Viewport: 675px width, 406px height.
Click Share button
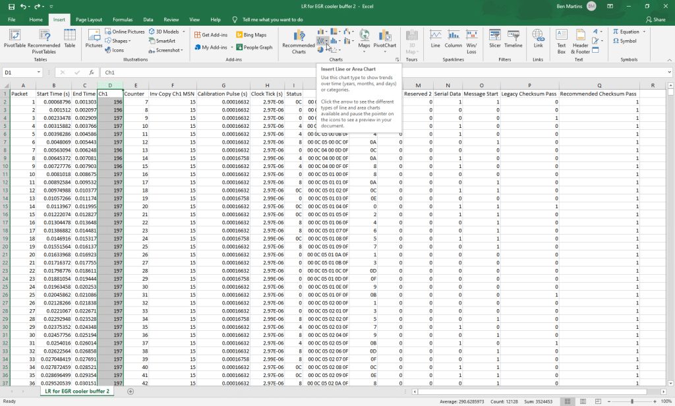coord(655,19)
